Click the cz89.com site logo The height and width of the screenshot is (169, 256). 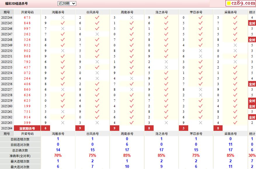tap(241, 3)
